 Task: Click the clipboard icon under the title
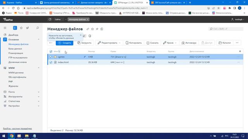click(90, 36)
